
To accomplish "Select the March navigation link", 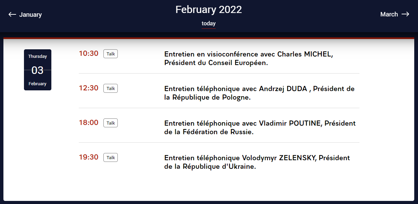I will [x=389, y=14].
